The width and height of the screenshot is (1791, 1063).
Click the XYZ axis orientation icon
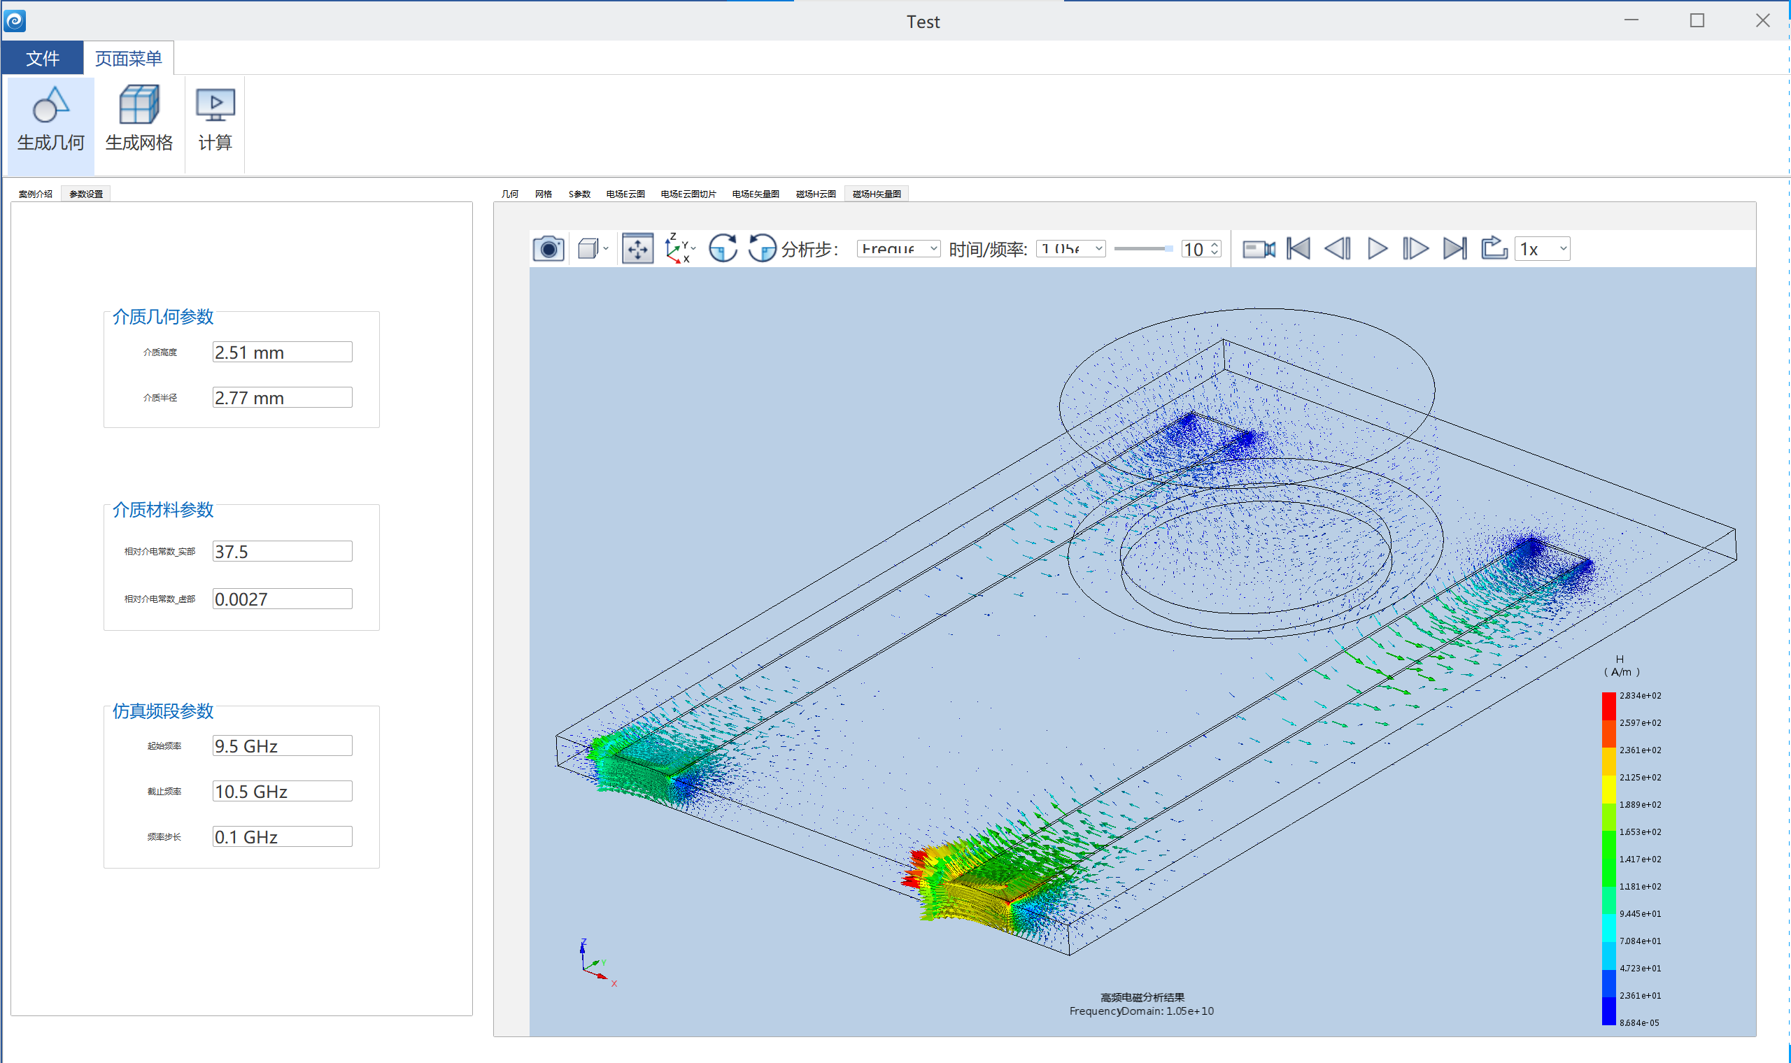(676, 248)
